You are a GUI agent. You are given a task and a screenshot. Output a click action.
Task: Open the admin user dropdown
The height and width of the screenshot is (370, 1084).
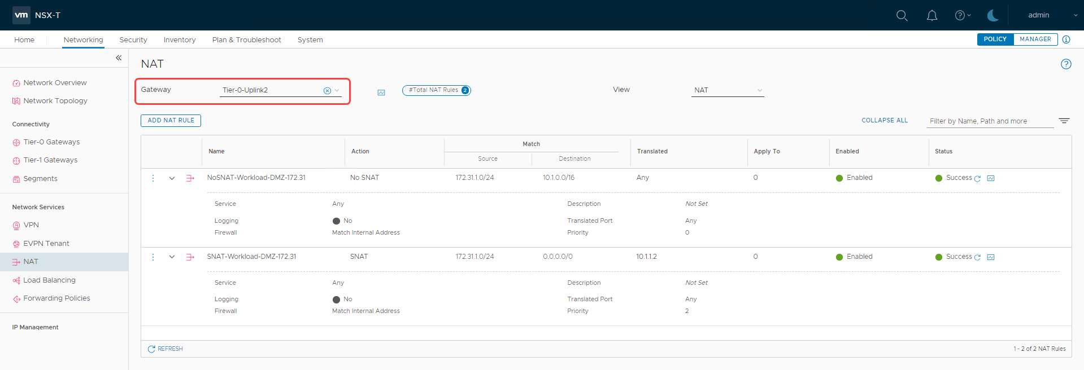pyautogui.click(x=1052, y=15)
